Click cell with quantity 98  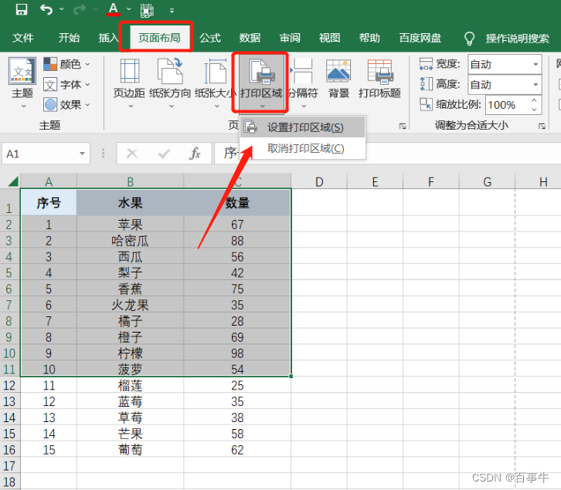tap(237, 353)
